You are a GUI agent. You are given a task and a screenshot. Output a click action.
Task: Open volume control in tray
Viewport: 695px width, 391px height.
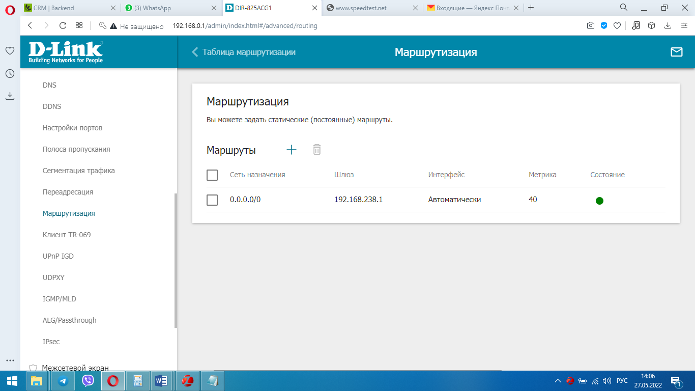pos(606,381)
